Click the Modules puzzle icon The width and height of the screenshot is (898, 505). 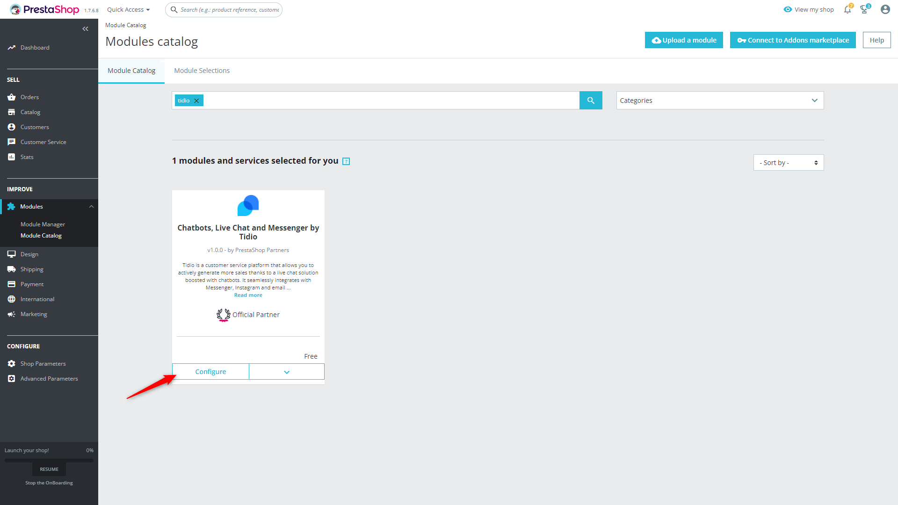[x=11, y=207]
